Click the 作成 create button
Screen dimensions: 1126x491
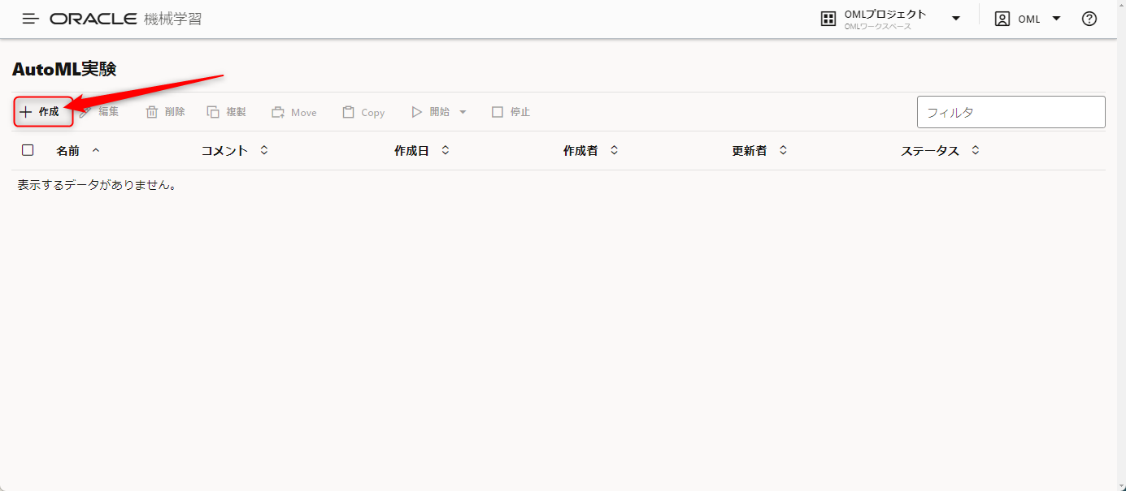[x=40, y=112]
